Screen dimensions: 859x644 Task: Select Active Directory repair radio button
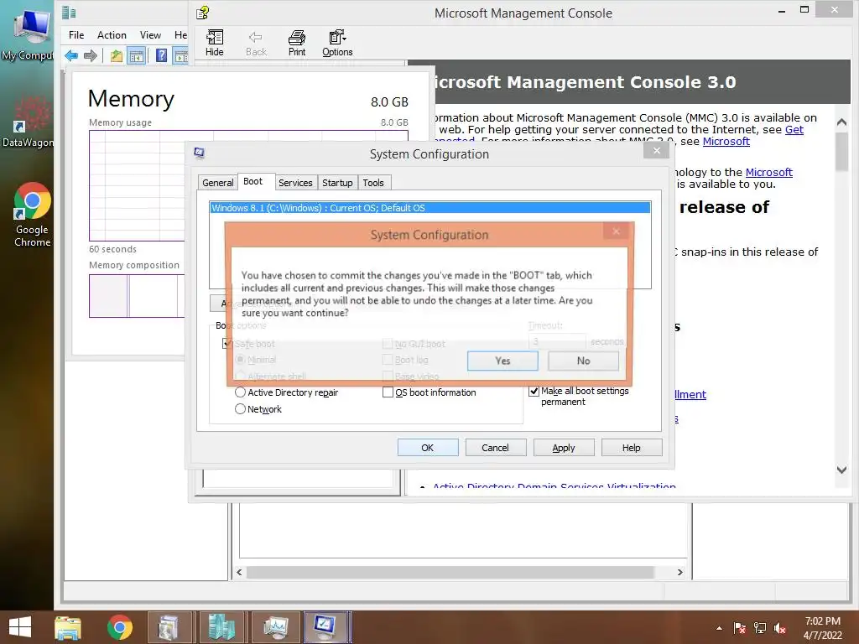(x=240, y=392)
